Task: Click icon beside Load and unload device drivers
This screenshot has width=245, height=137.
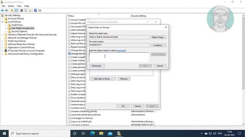Action: [69, 115]
